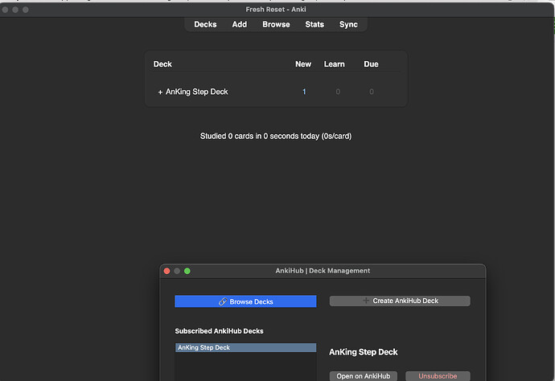Zoom the AnkiHub Deck Management window

coord(187,271)
